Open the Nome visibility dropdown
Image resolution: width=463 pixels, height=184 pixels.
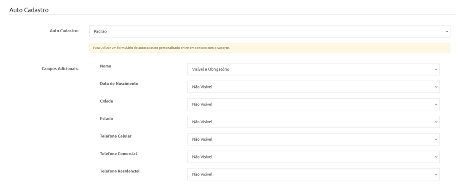(313, 69)
